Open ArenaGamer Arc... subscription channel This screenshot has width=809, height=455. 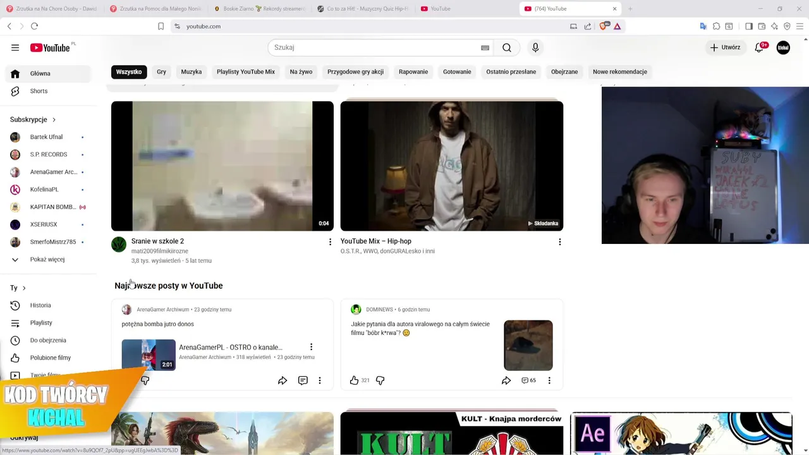[x=48, y=172]
